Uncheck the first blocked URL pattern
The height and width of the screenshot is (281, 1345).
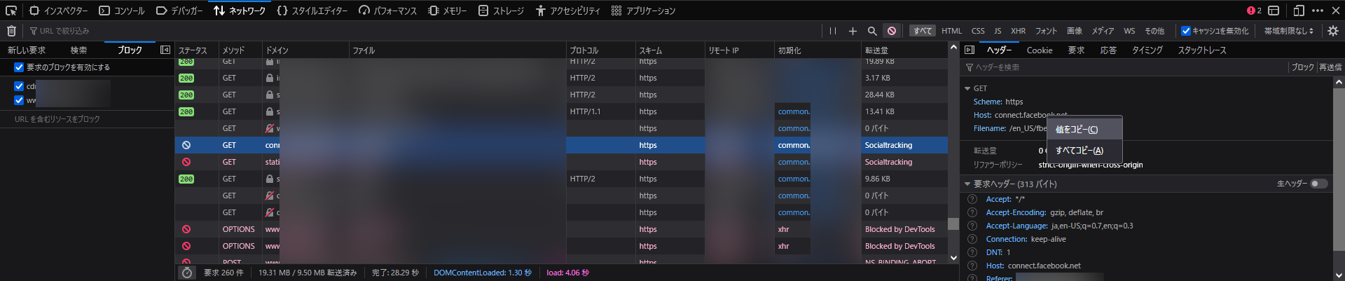tap(19, 86)
